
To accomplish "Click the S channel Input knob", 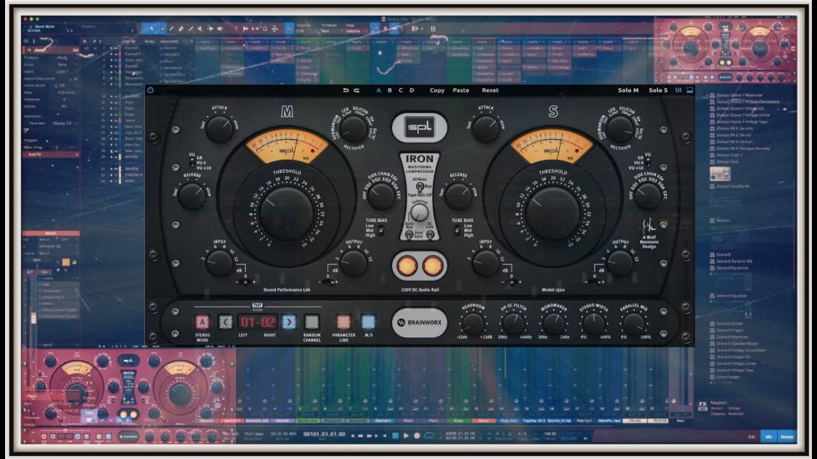I will click(486, 263).
